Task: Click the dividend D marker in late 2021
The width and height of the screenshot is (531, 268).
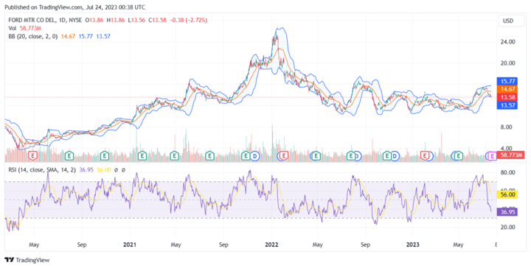Action: point(254,156)
